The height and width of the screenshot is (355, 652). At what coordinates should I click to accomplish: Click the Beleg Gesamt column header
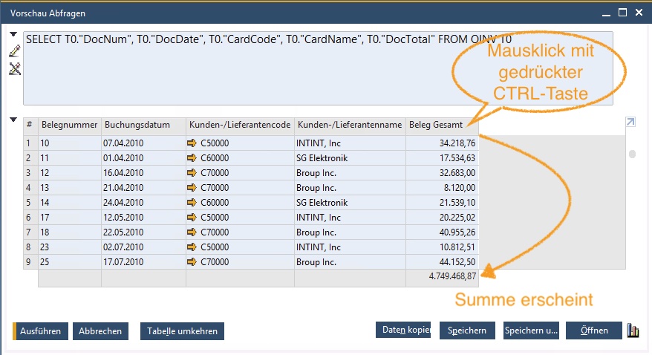442,126
